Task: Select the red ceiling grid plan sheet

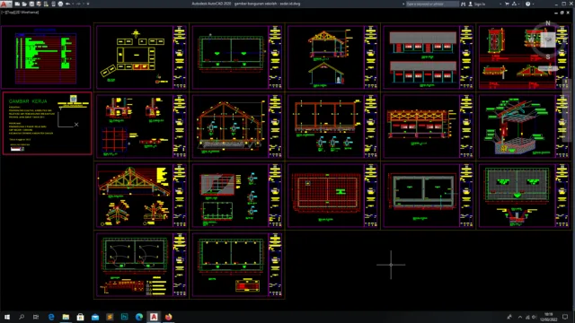Action: 333,196
